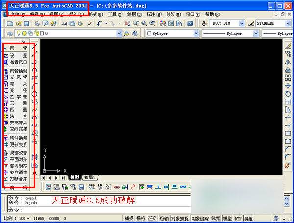Select the 乙字弯 tool
This screenshot has width=294, height=223.
click(16, 97)
